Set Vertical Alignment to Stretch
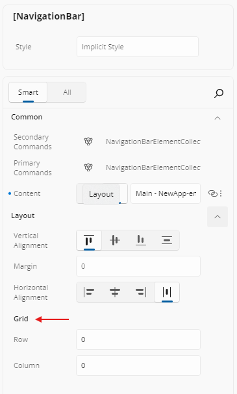 coord(167,240)
